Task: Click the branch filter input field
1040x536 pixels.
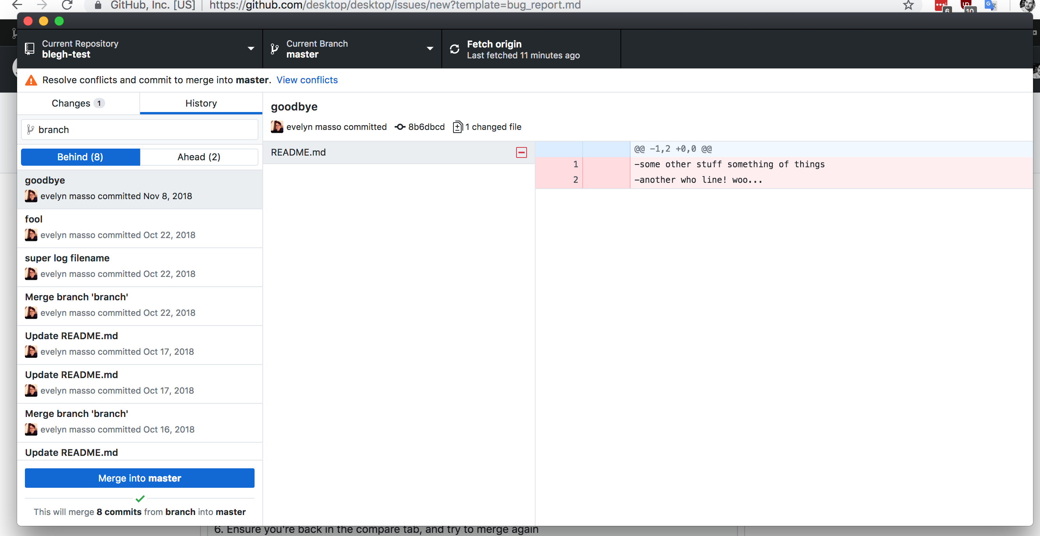Action: click(139, 129)
